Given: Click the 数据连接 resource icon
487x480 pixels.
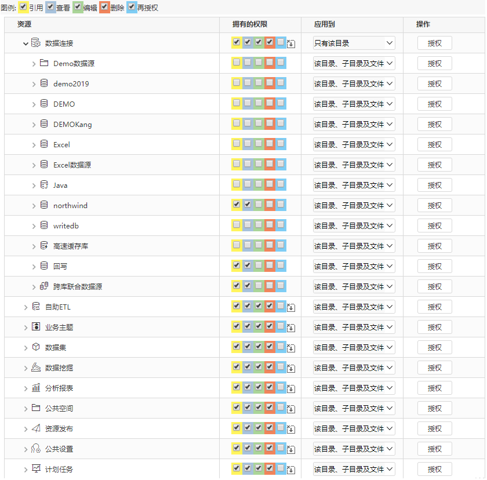Looking at the screenshot, I should pyautogui.click(x=36, y=42).
